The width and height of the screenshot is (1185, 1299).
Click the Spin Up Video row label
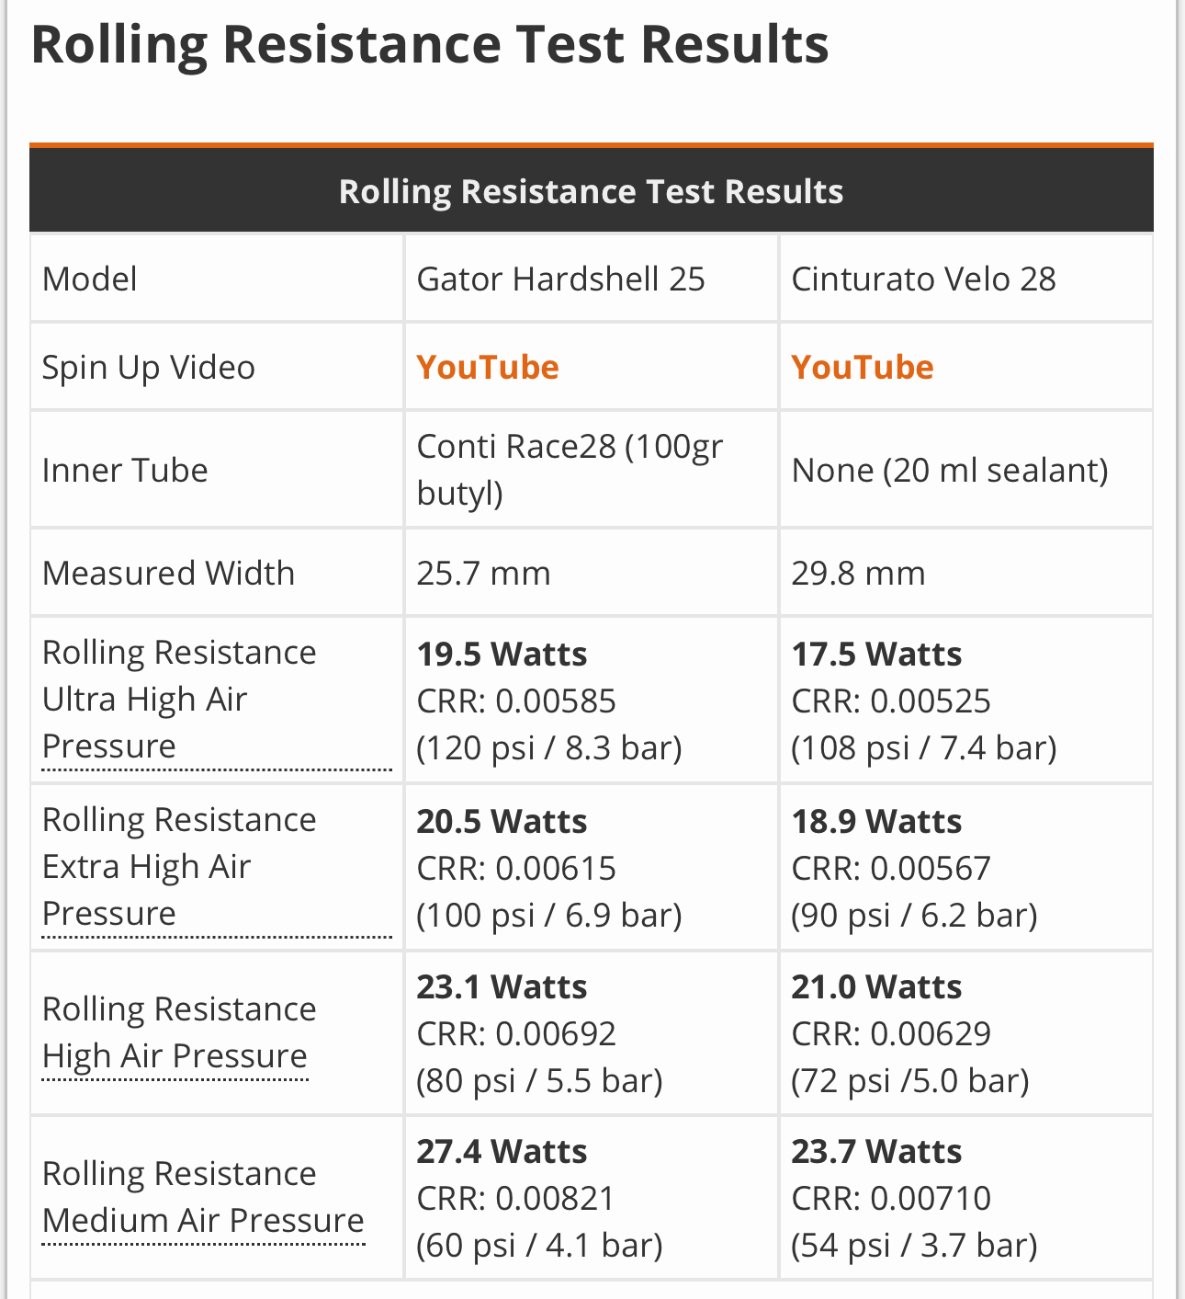(149, 367)
